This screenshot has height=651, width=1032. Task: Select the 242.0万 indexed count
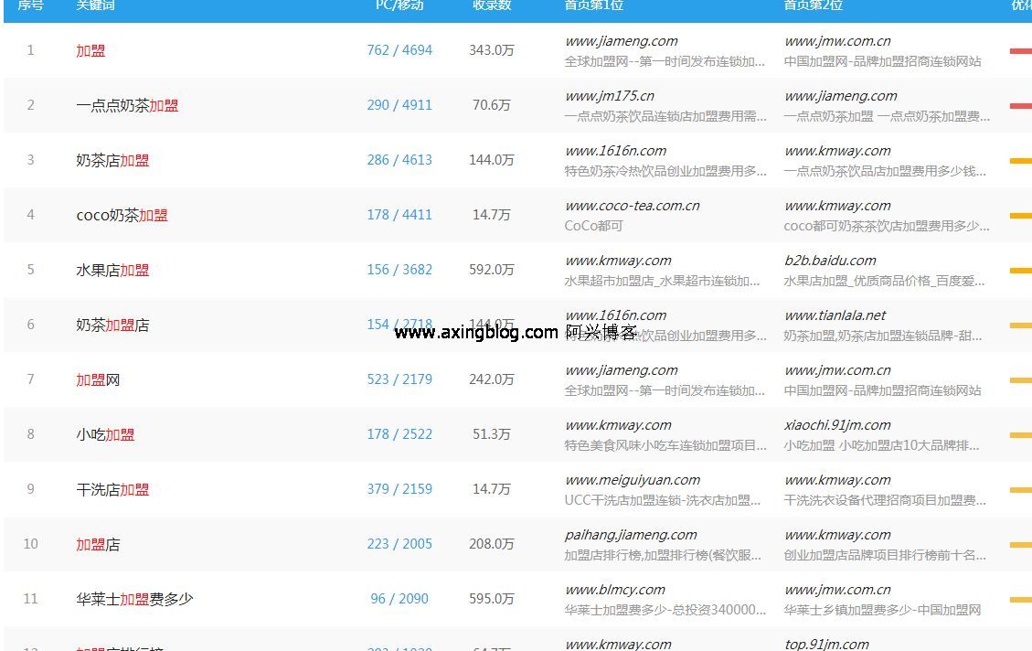point(492,379)
